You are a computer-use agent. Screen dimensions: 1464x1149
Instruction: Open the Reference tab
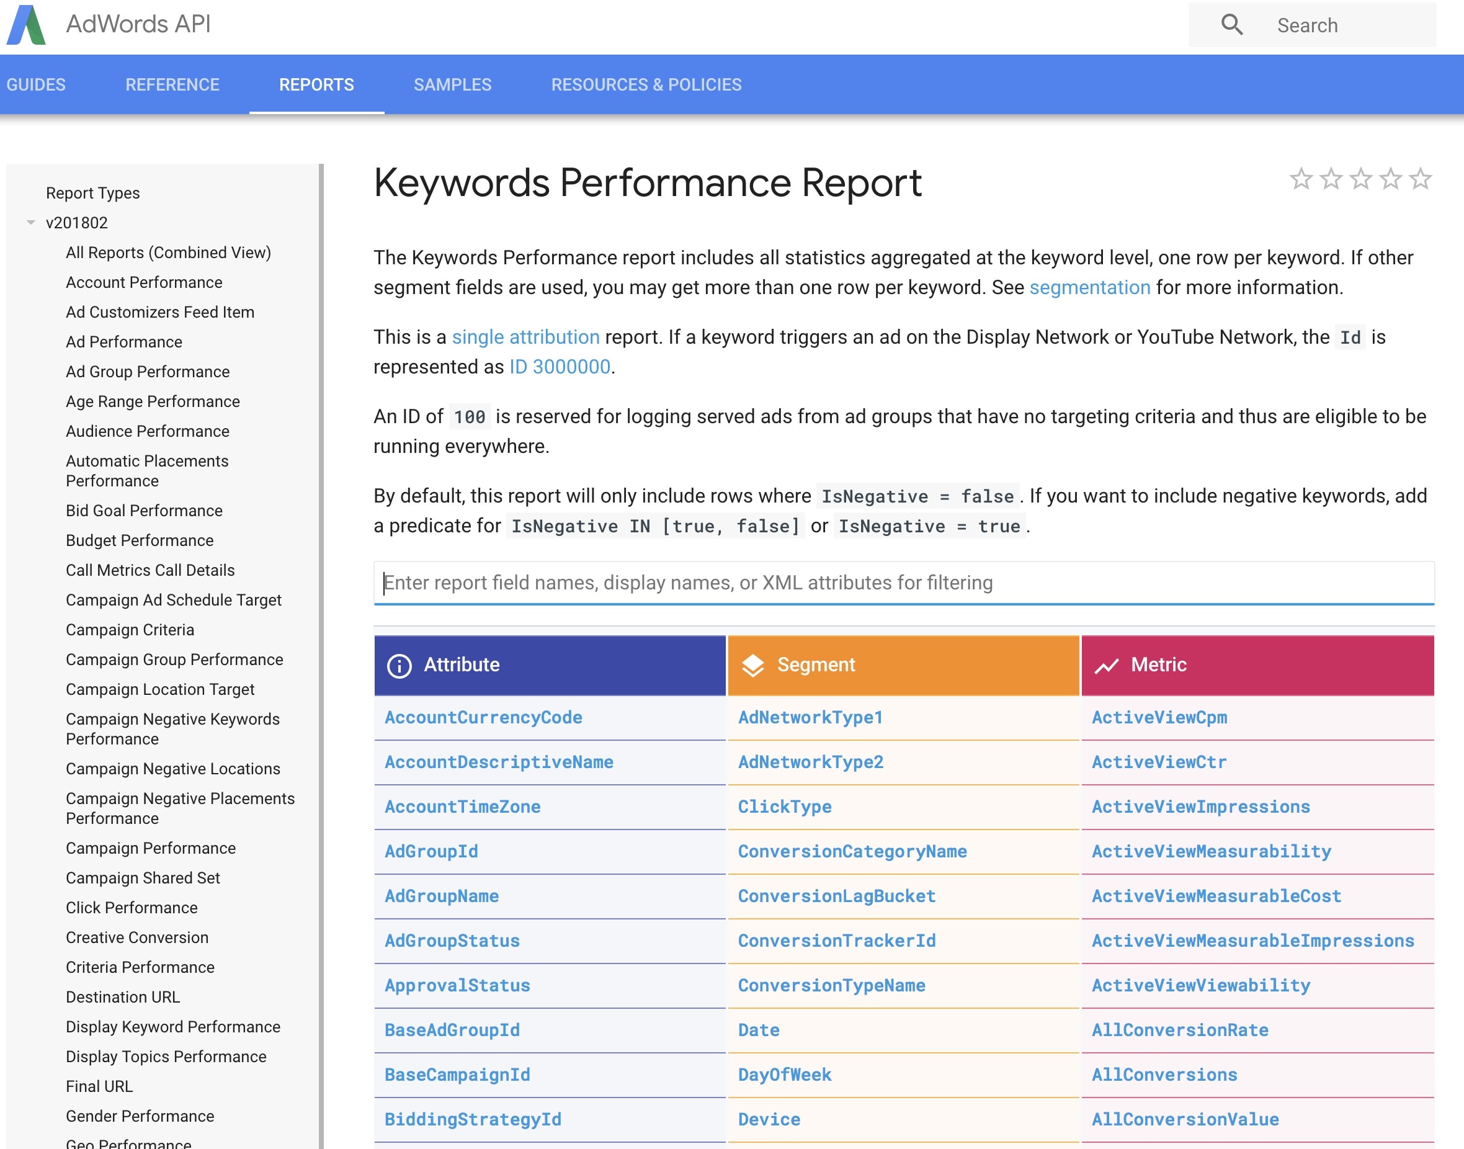(172, 85)
